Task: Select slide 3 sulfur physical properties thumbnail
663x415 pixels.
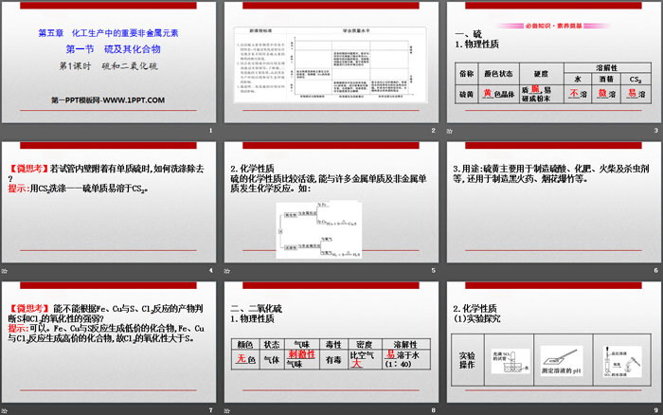Action: point(554,63)
